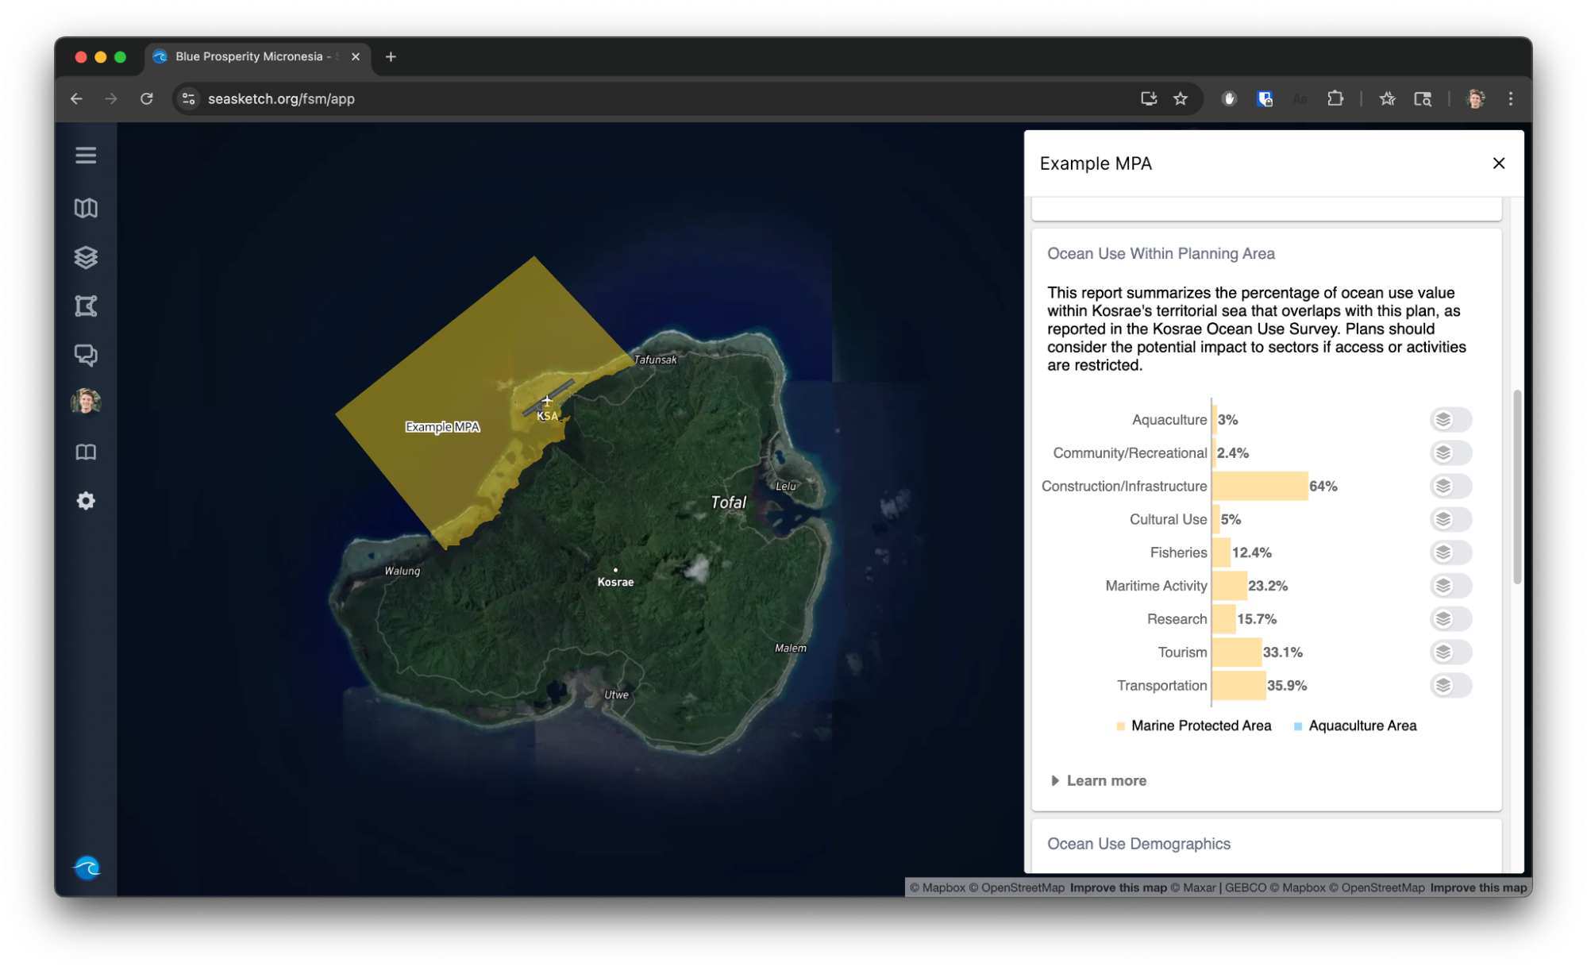Open the Maps sidebar icon
Viewport: 1587px width, 970px height.
tap(86, 208)
